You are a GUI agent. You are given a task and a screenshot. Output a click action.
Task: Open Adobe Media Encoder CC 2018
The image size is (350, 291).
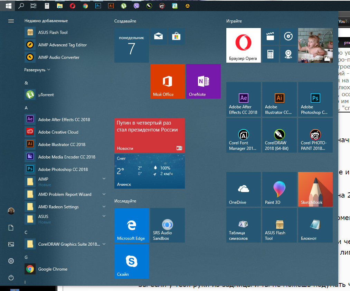tap(65, 157)
